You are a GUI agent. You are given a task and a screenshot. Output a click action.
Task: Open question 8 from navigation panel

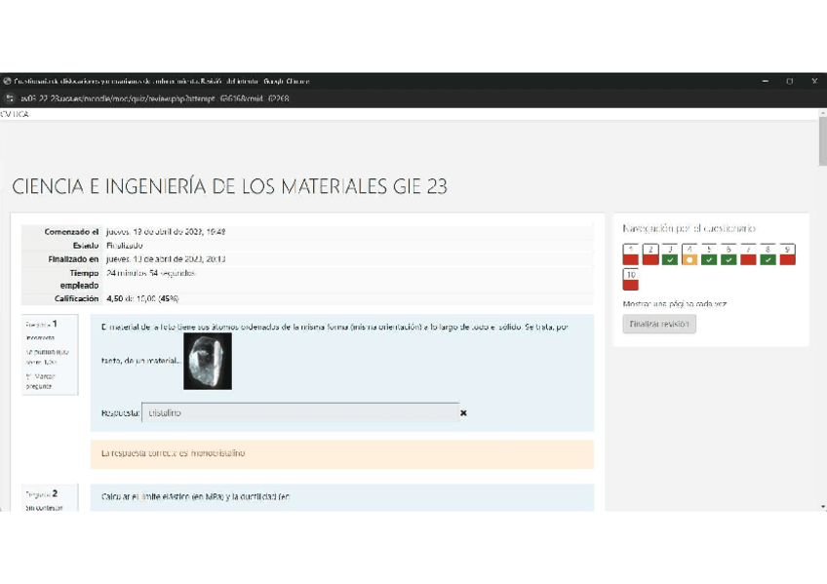(x=768, y=254)
